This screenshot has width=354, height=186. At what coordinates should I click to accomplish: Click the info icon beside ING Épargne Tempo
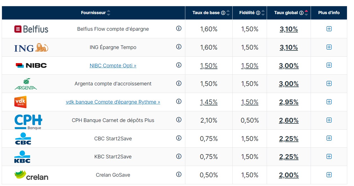(x=179, y=47)
